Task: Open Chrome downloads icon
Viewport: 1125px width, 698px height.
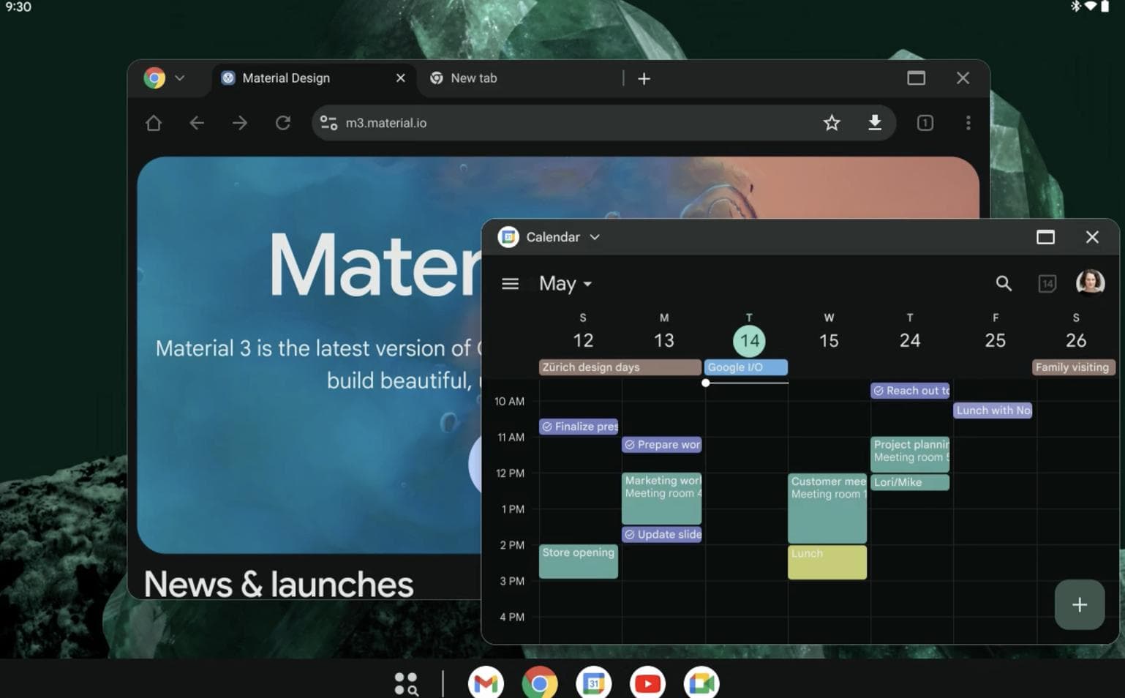Action: tap(875, 123)
